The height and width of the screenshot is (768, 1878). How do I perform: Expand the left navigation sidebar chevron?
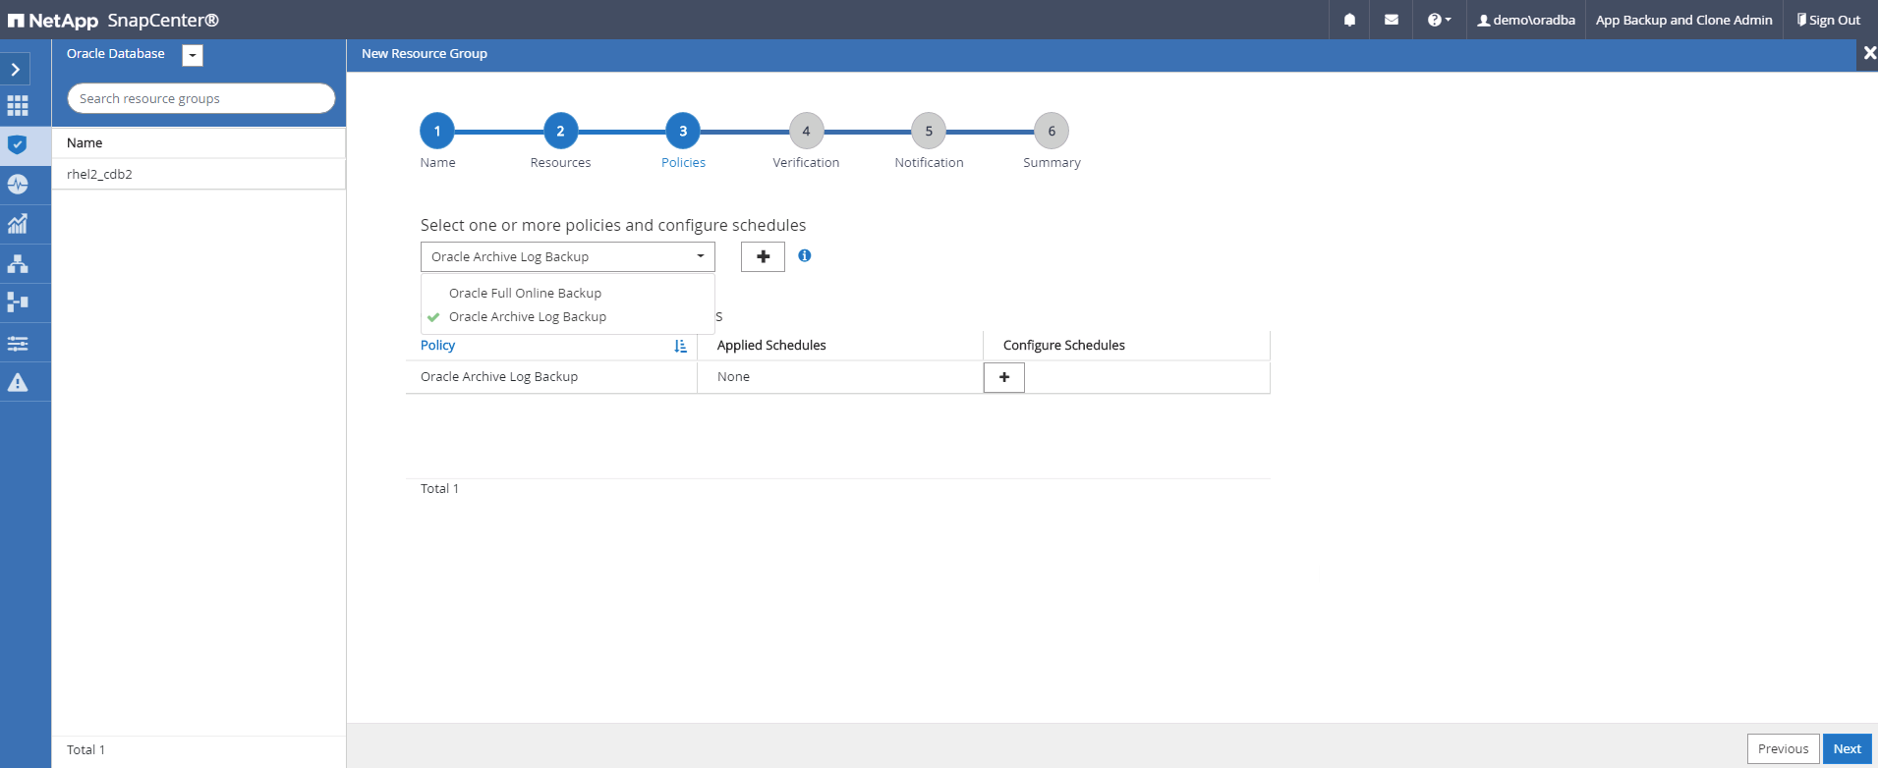pos(16,70)
